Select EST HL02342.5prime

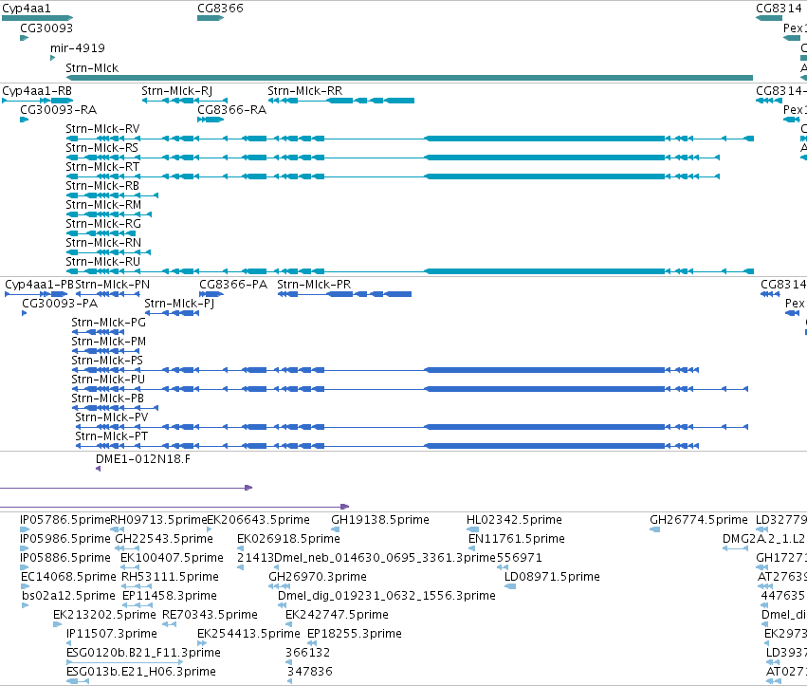(472, 529)
